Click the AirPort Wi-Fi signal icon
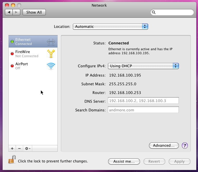Image resolution: width=198 pixels, height=172 pixels. click(x=51, y=66)
